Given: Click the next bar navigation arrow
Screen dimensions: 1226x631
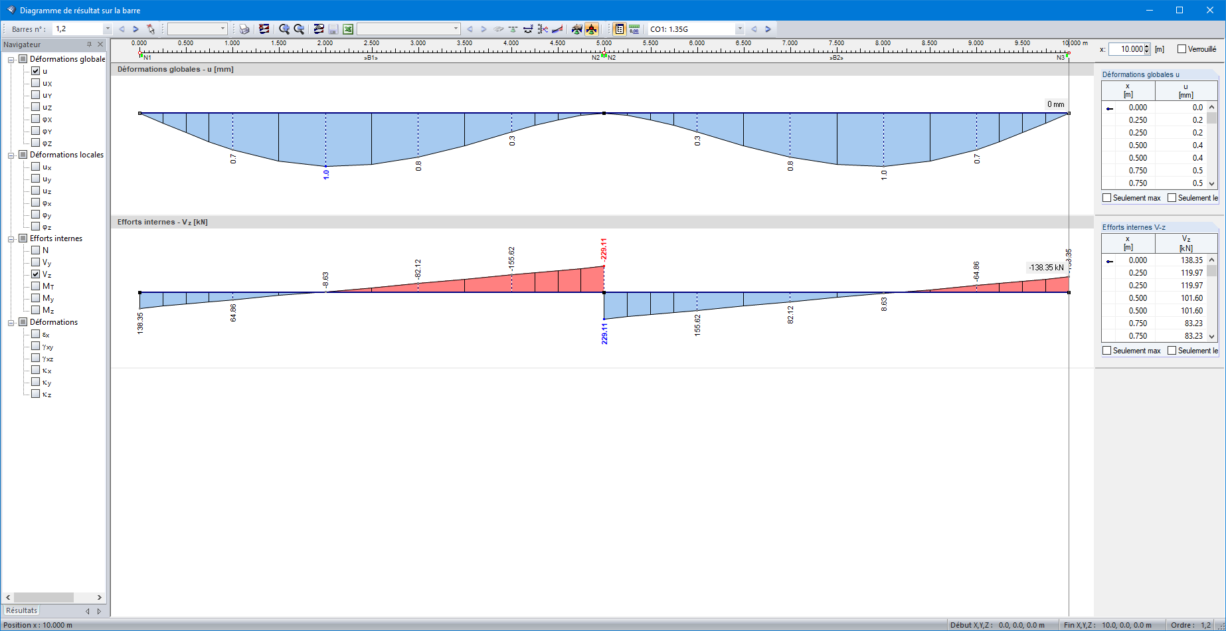Looking at the screenshot, I should [135, 29].
